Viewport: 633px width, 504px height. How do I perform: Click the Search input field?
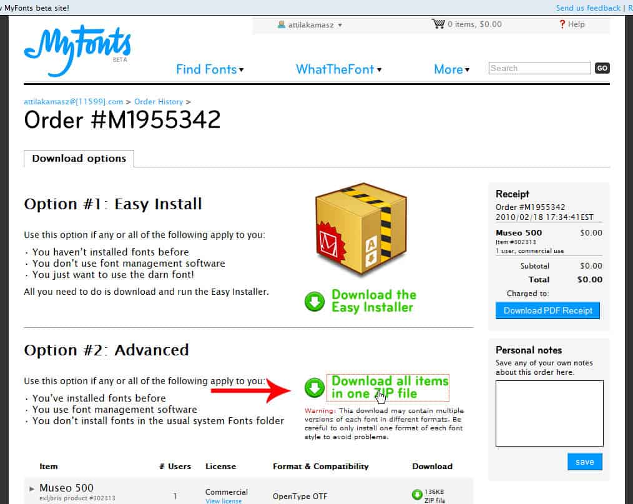point(539,68)
